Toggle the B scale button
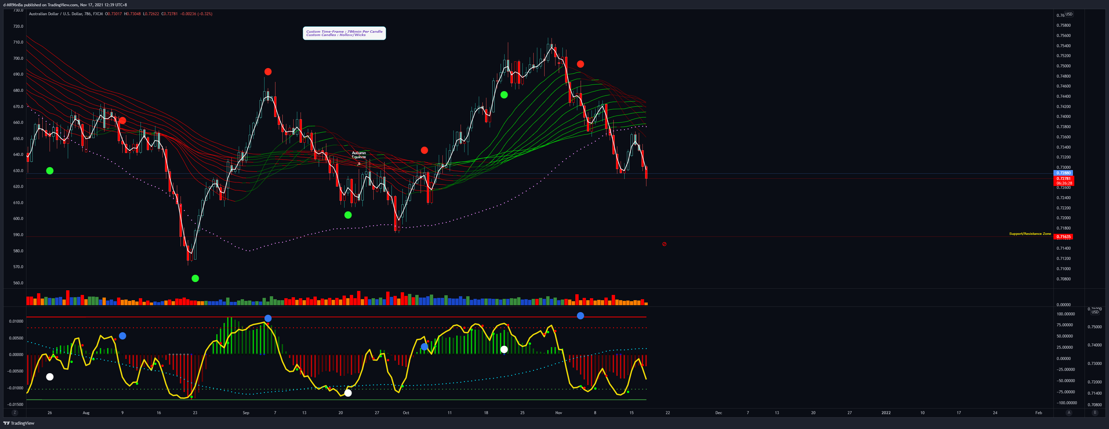1109x429 pixels. click(x=1095, y=413)
